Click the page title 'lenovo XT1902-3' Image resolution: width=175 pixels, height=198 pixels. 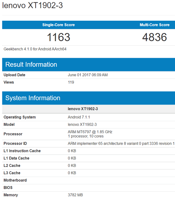click(x=33, y=5)
